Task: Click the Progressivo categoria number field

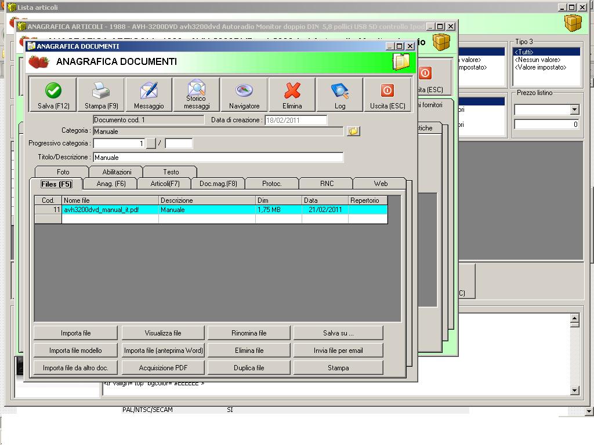Action: coord(119,144)
